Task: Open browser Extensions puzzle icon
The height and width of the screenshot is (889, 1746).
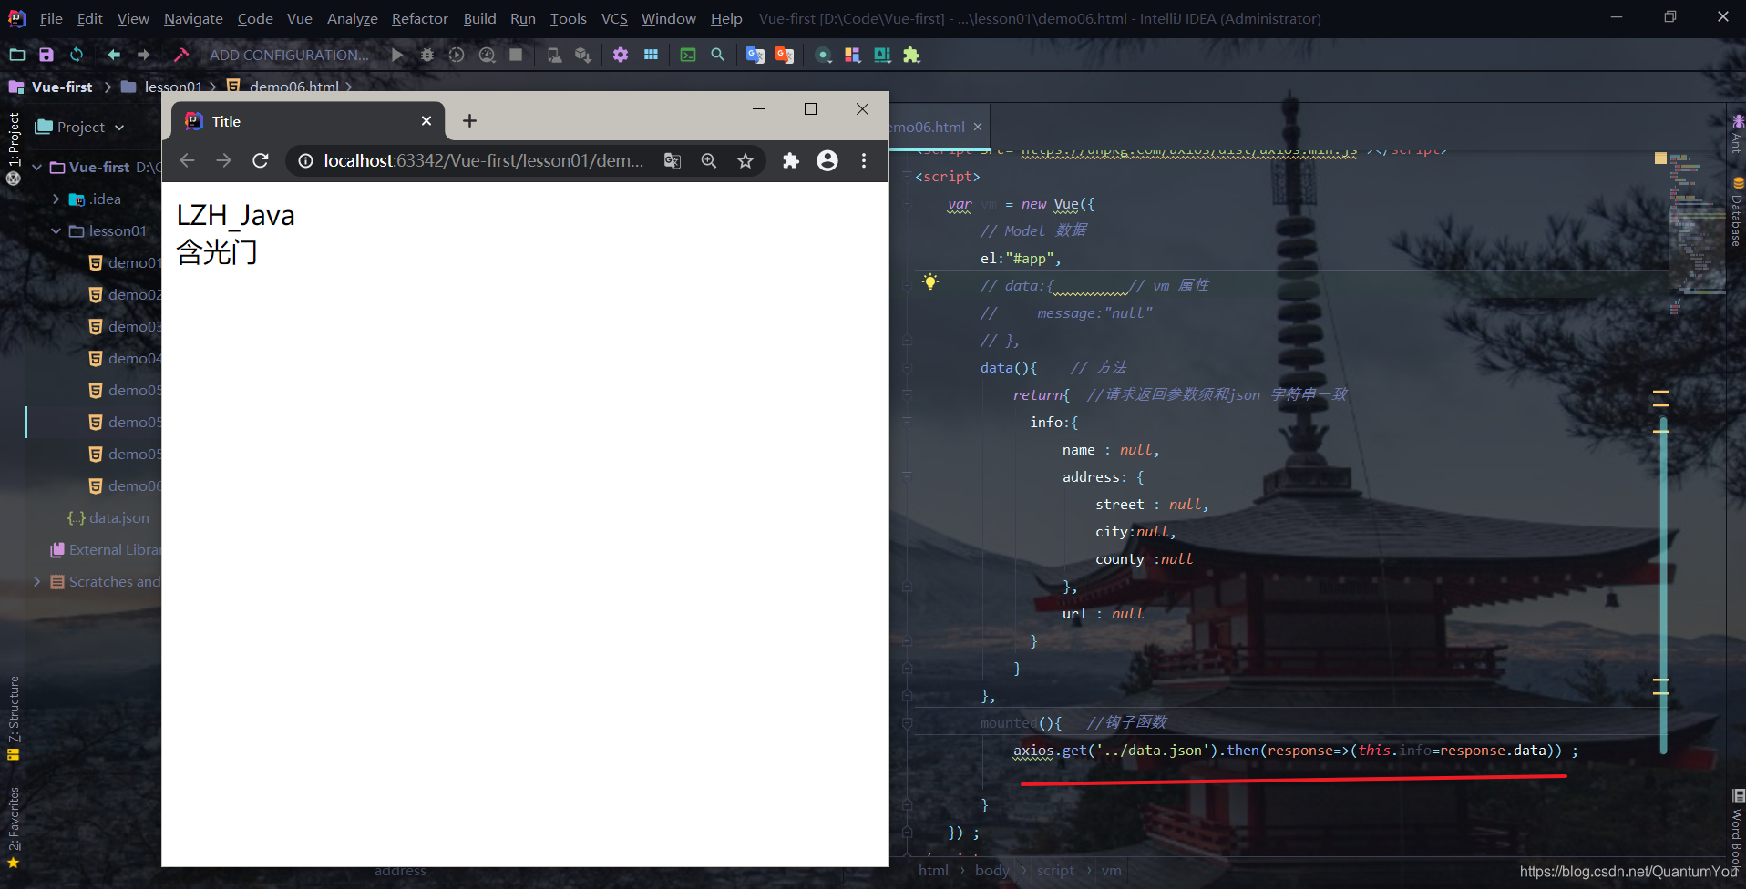Action: [x=790, y=160]
